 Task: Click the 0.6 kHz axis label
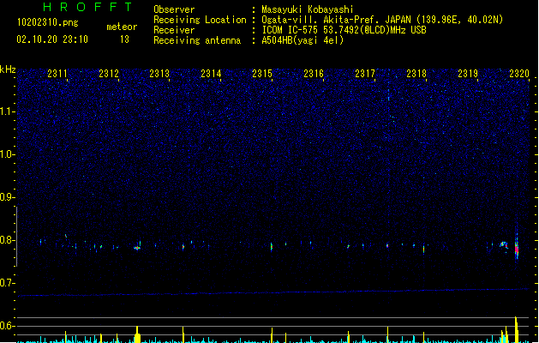(x=7, y=326)
